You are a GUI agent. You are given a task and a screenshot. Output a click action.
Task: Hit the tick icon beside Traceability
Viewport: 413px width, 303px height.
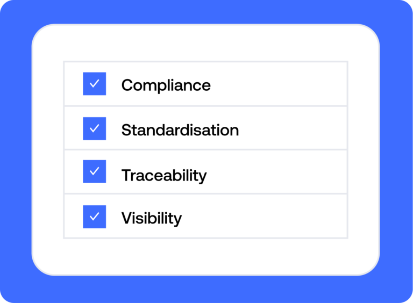coord(95,171)
